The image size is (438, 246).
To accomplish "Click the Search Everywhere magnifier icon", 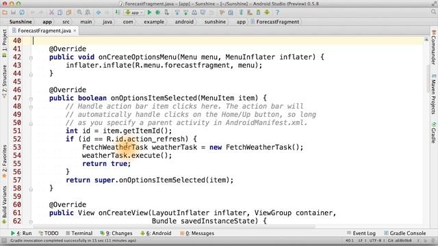I will point(433,12).
